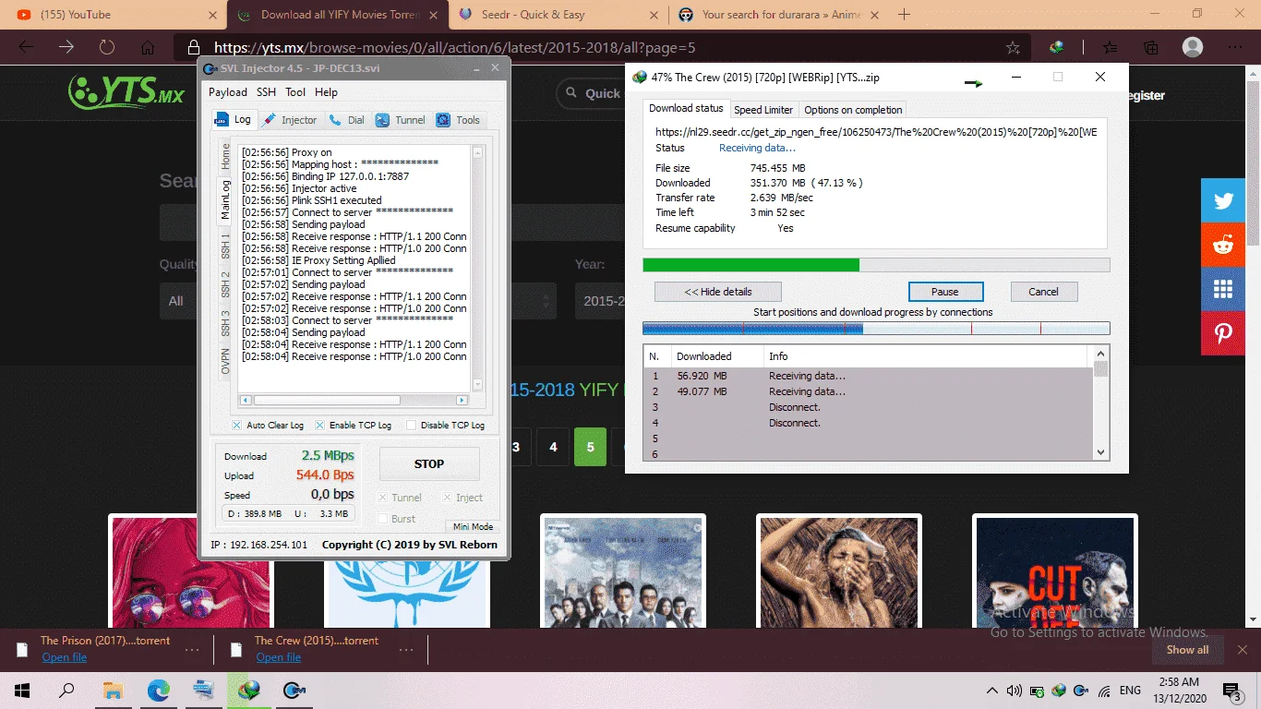Open the browser profile avatar
The height and width of the screenshot is (709, 1261).
(1193, 47)
